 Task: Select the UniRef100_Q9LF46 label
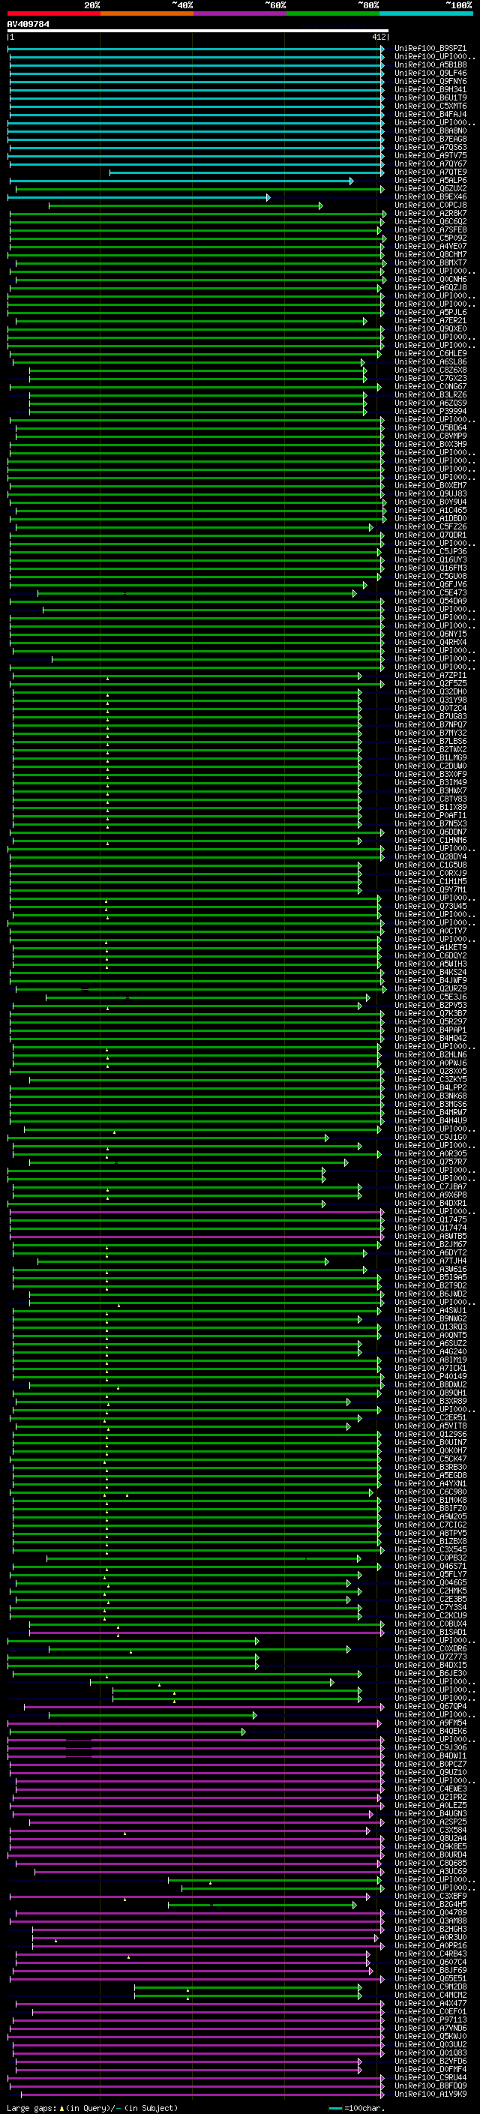click(430, 73)
